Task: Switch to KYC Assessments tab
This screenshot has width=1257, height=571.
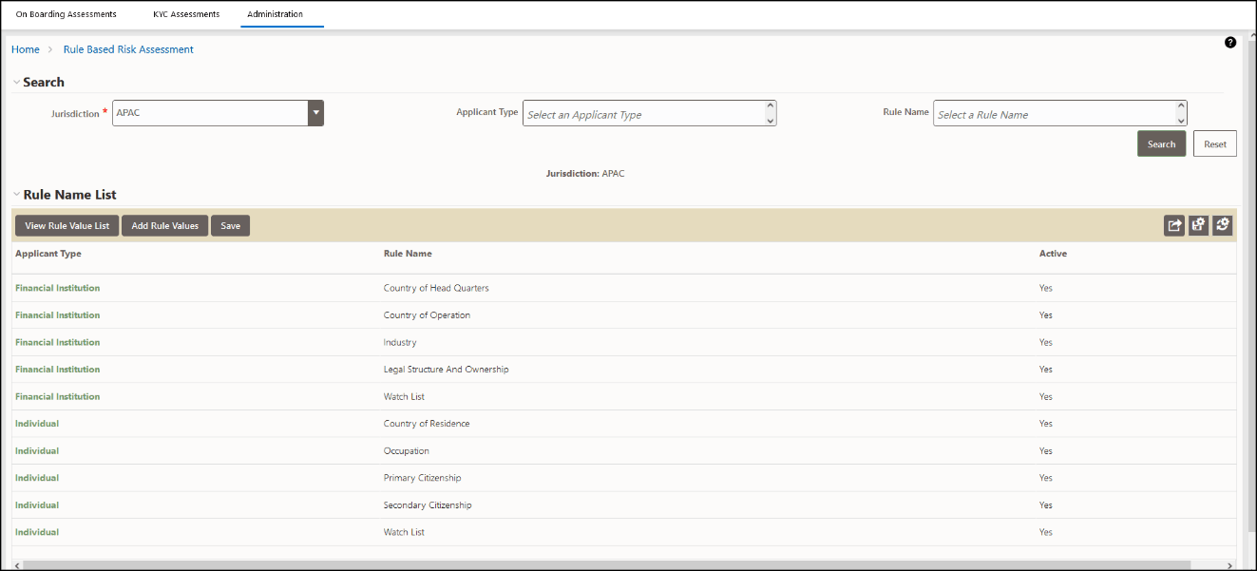Action: click(x=186, y=14)
